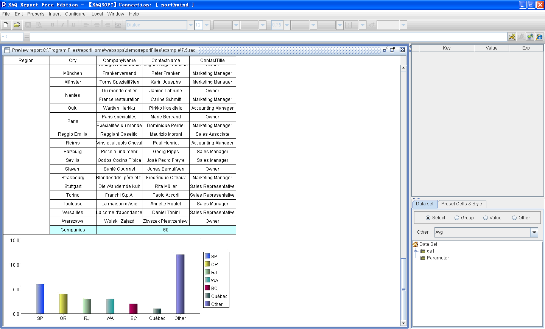The height and width of the screenshot is (329, 545).
Task: Expand the ds1 dataset tree node
Action: [416, 251]
